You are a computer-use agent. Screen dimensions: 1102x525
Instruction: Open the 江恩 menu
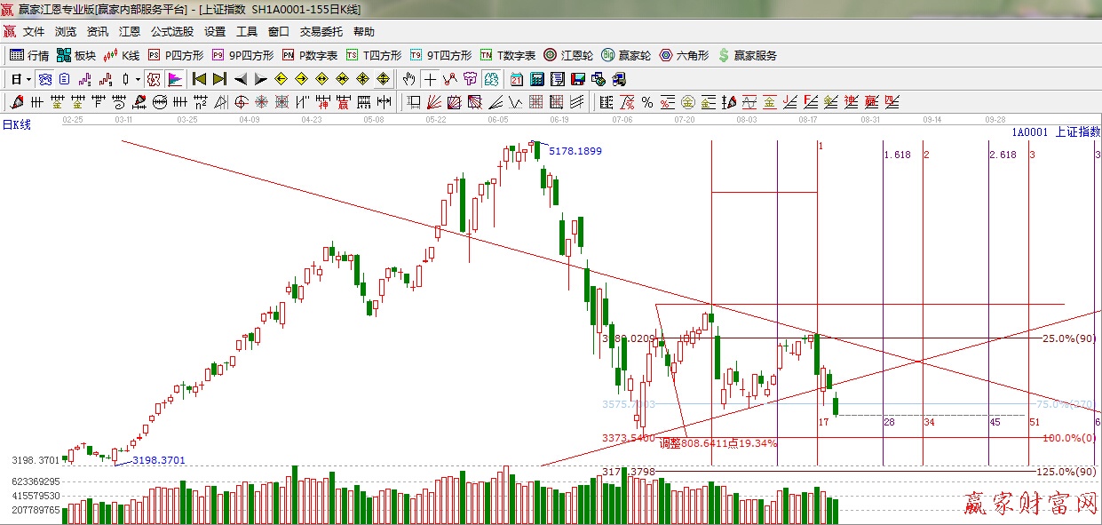(130, 32)
